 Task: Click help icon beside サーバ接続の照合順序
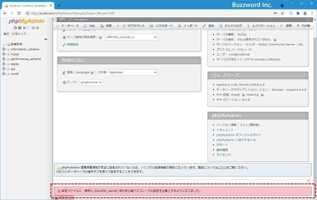[x=100, y=37]
